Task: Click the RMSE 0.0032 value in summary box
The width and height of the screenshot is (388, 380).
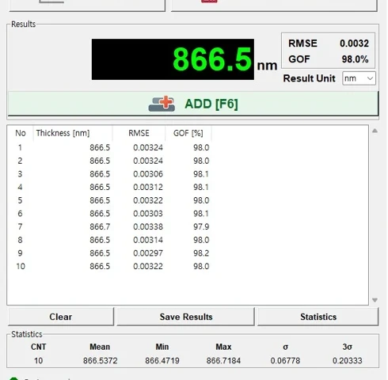Action: tap(354, 44)
